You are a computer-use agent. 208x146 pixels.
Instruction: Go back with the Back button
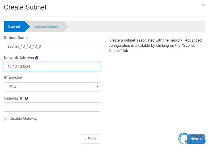[x=90, y=139]
